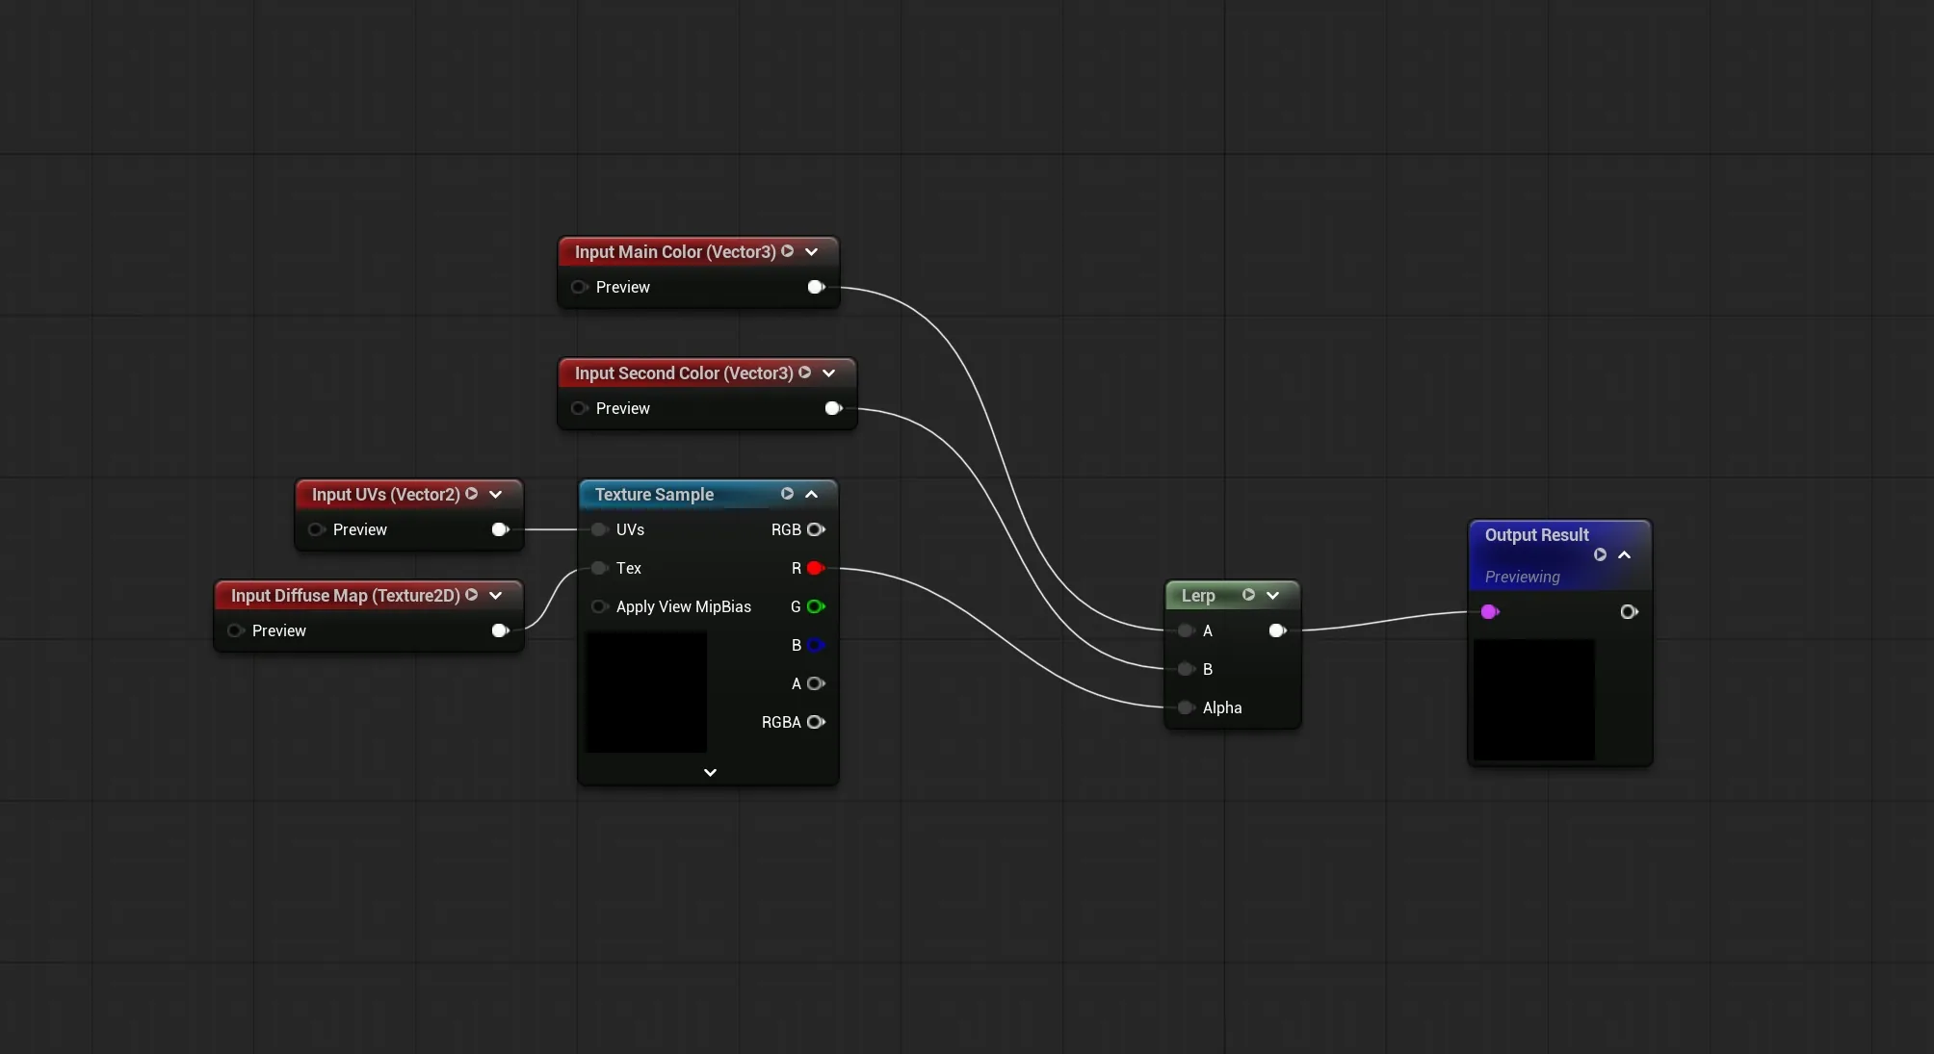Collapse the Output Result node chevron
The height and width of the screenshot is (1054, 1934).
pyautogui.click(x=1624, y=554)
